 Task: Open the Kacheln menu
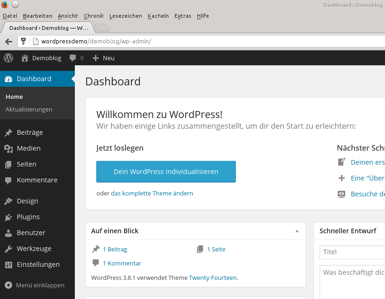click(158, 16)
